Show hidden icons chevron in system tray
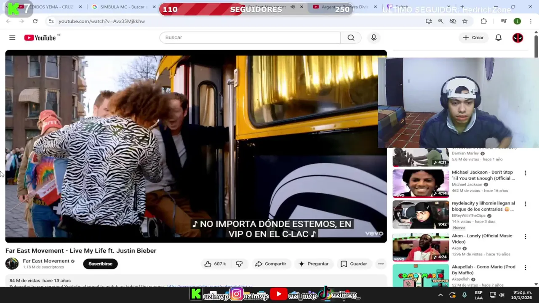The image size is (539, 303). pyautogui.click(x=440, y=295)
